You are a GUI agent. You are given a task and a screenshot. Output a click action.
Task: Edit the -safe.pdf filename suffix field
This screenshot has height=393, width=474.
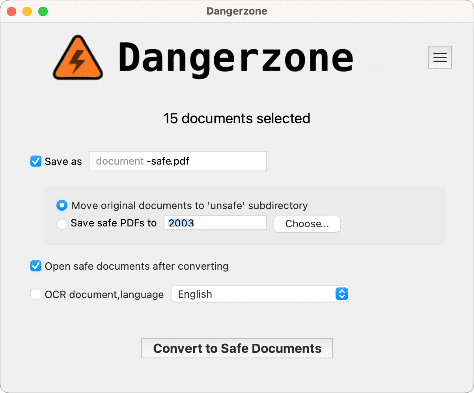coord(178,161)
